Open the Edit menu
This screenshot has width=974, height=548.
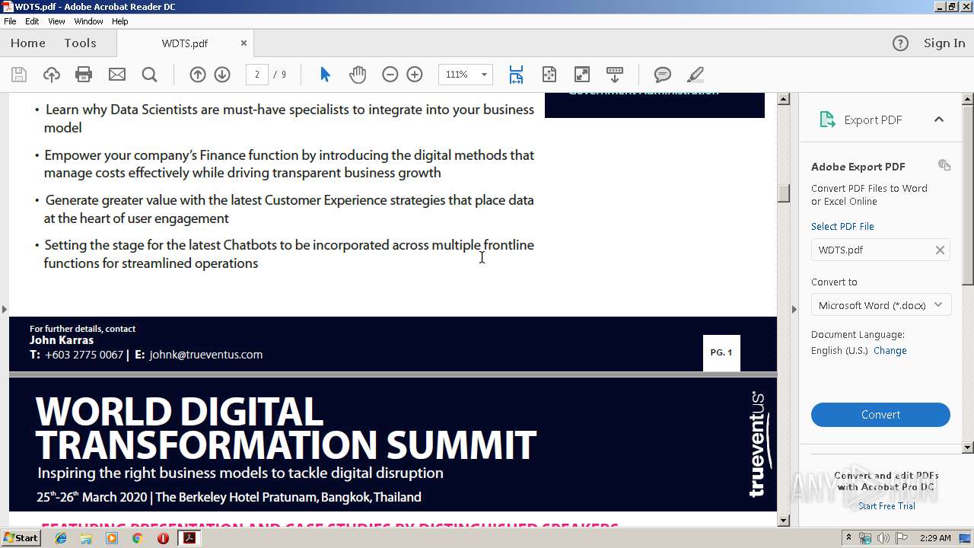point(32,21)
